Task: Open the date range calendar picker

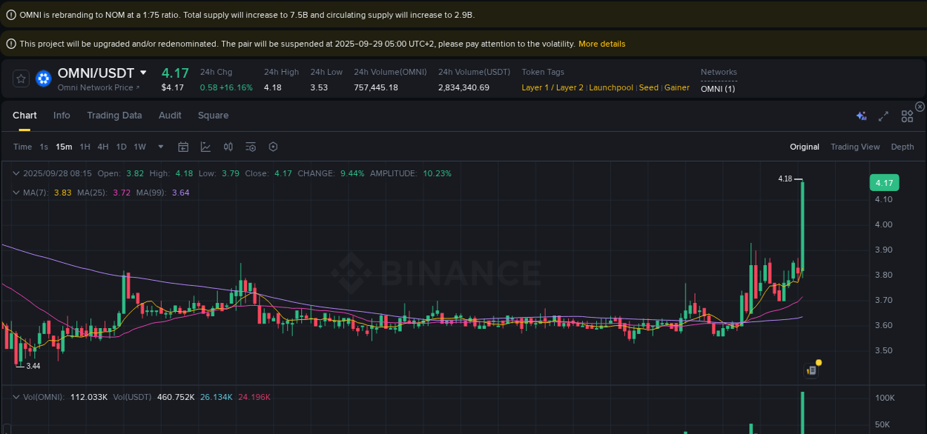Action: tap(183, 147)
